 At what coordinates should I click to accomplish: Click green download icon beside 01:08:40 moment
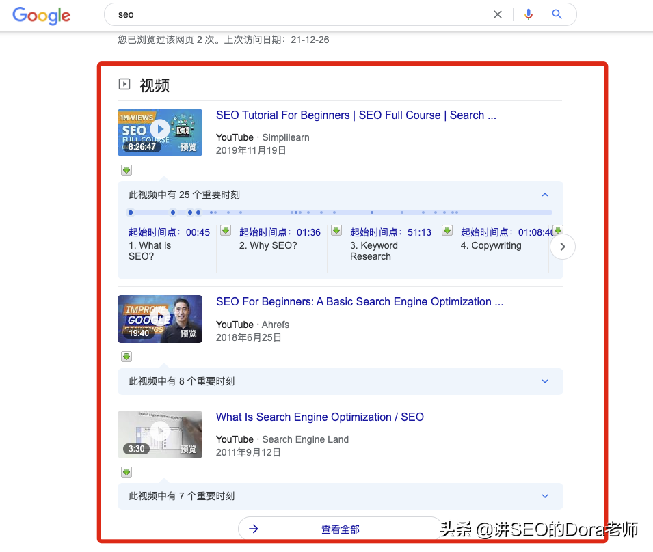tap(447, 230)
